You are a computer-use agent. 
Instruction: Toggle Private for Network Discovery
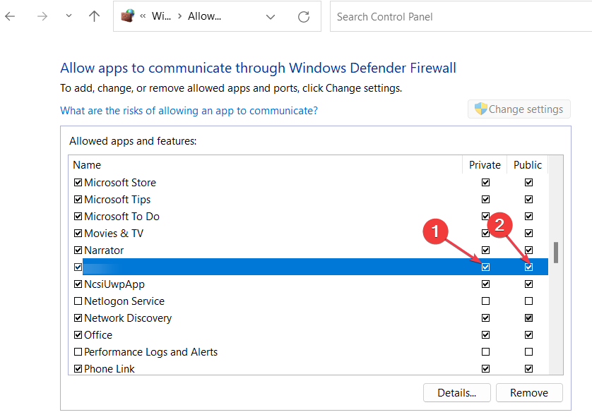click(485, 318)
